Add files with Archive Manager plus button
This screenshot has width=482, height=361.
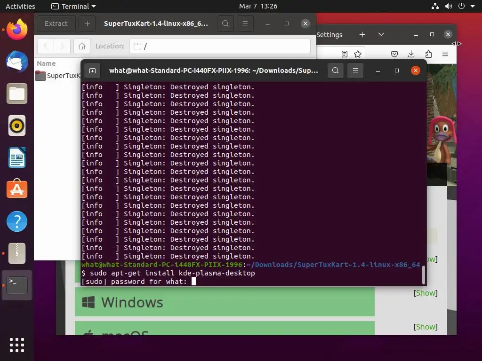[87, 24]
